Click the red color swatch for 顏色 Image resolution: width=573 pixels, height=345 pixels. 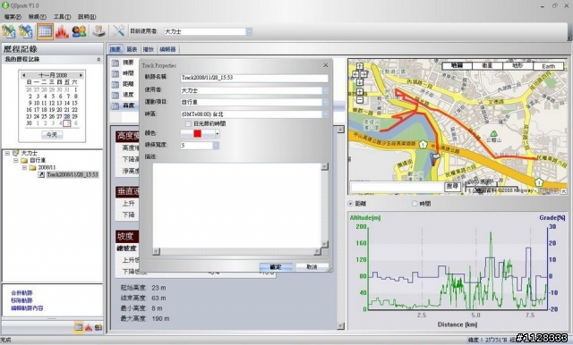coord(197,134)
